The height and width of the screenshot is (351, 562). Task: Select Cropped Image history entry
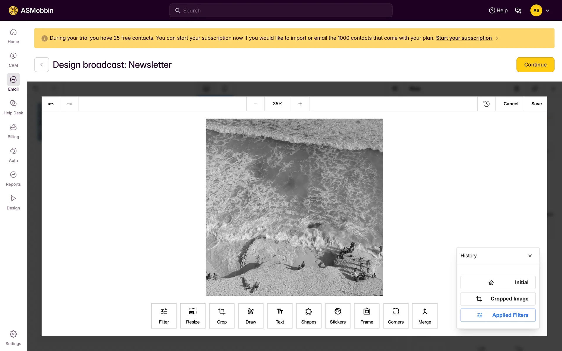498,299
